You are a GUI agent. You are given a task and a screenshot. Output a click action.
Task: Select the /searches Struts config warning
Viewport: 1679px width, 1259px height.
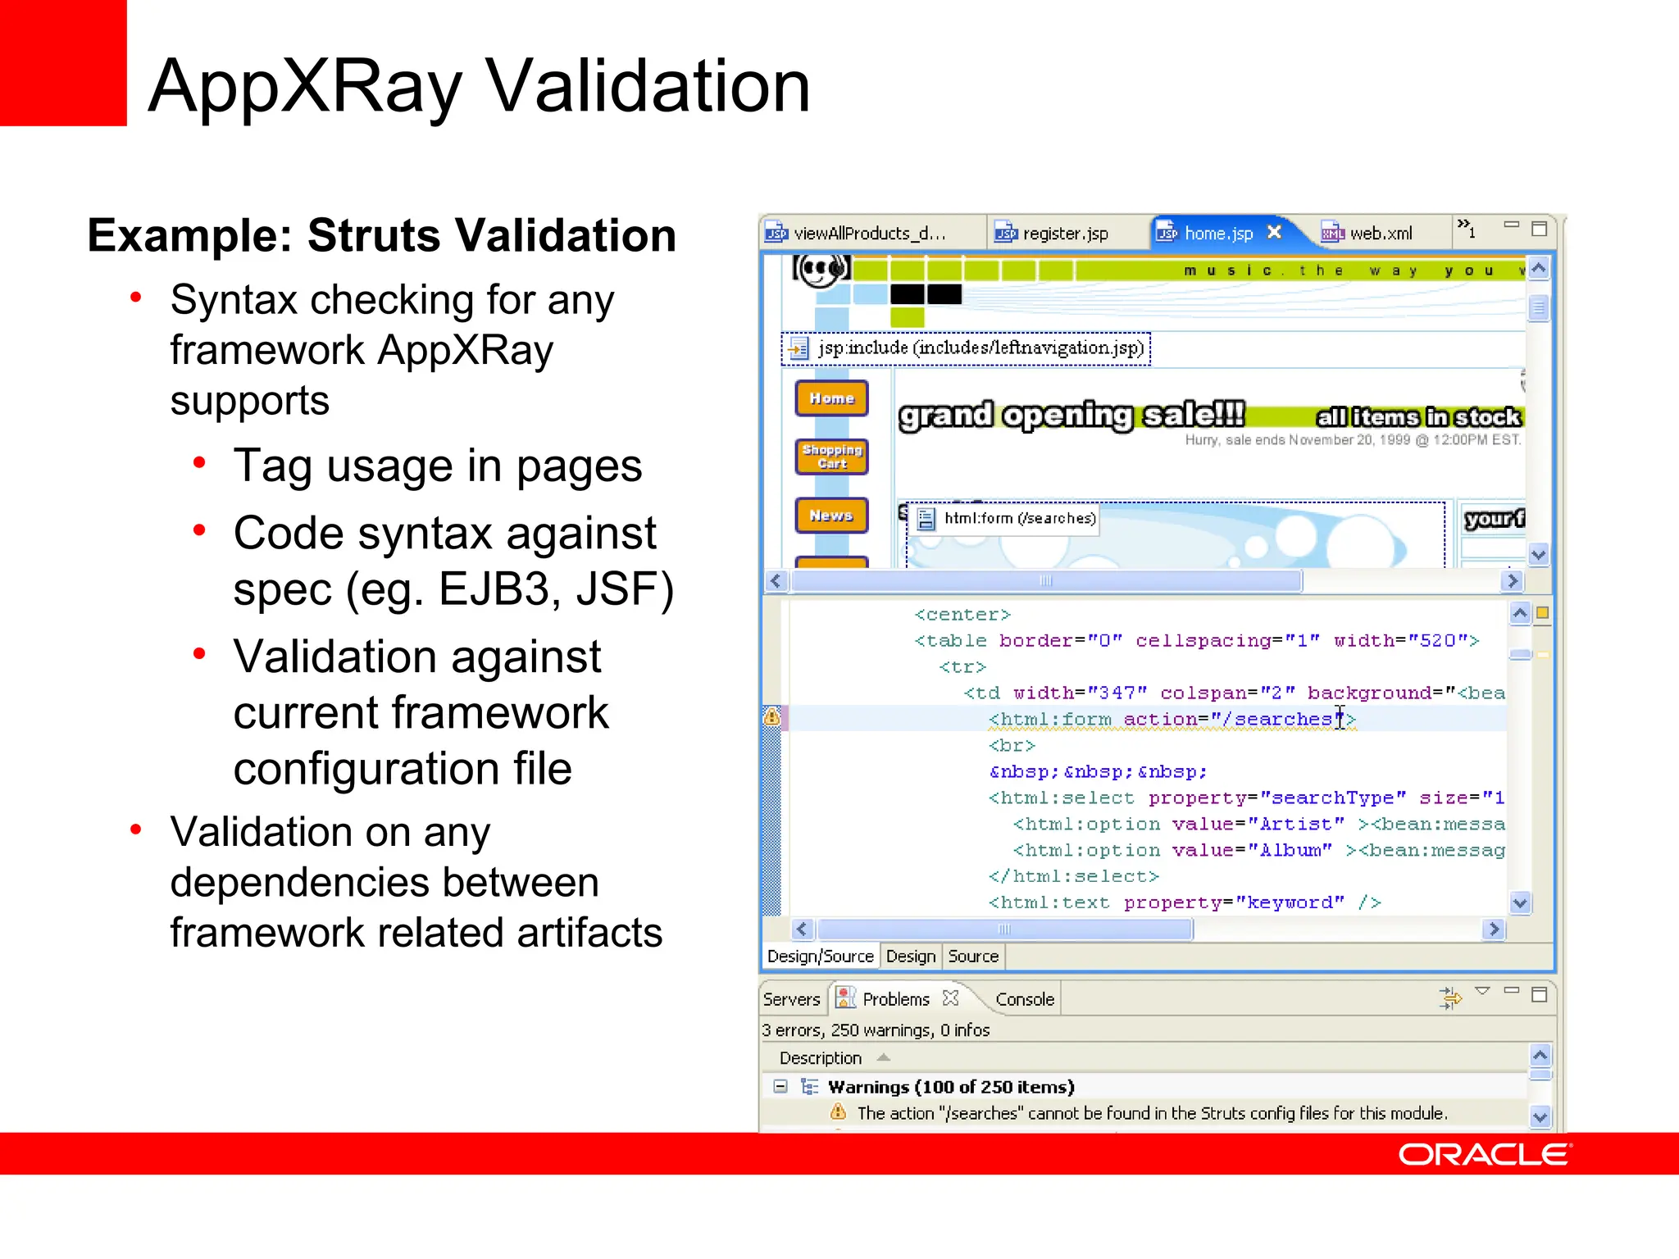[1151, 1113]
